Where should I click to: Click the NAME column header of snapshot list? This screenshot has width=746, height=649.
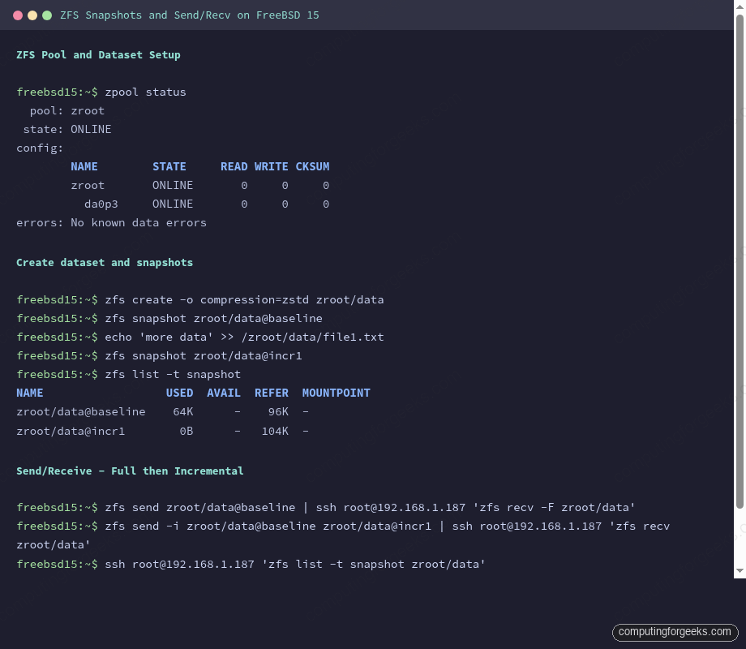coord(29,393)
